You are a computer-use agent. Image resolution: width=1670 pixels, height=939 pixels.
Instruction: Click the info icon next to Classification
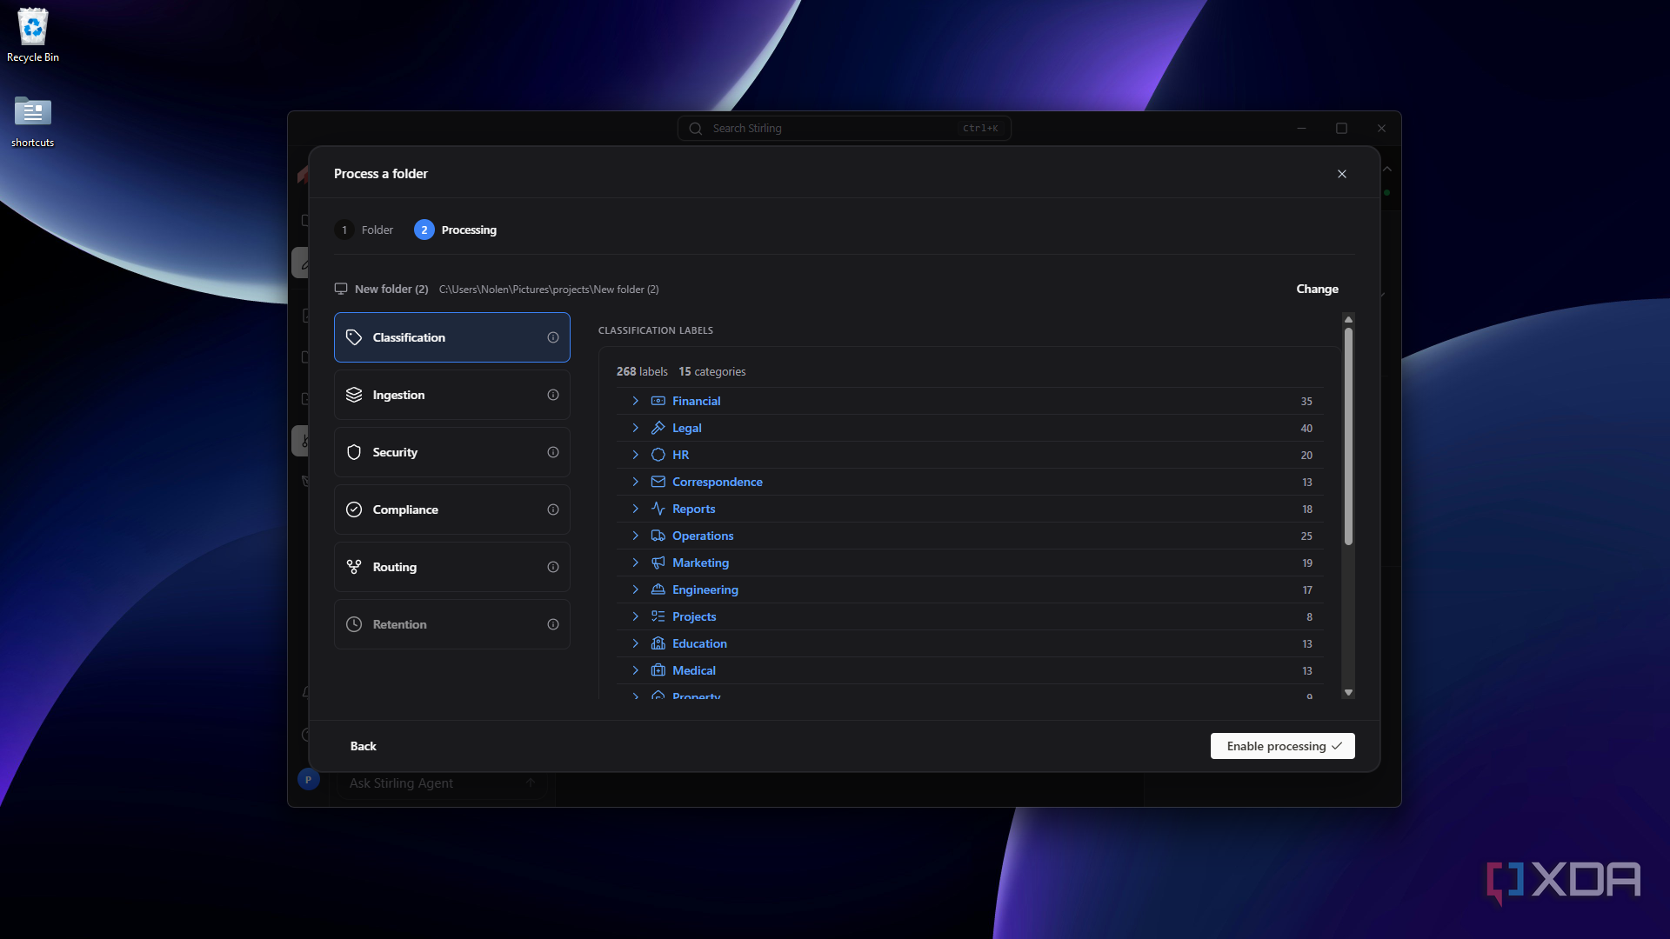[x=553, y=337]
